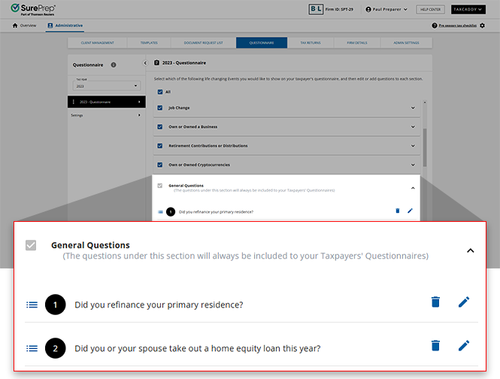500x379 pixels.
Task: Uncheck Own or Owned Cryptocurrencies checkbox
Action: click(160, 165)
